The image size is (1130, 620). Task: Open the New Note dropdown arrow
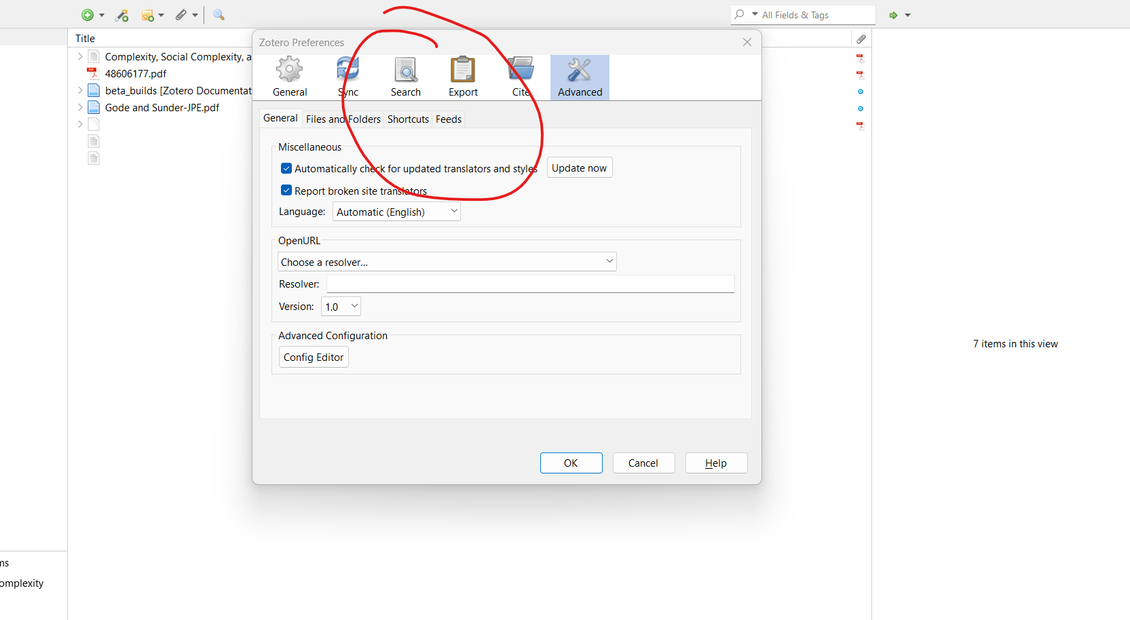162,15
